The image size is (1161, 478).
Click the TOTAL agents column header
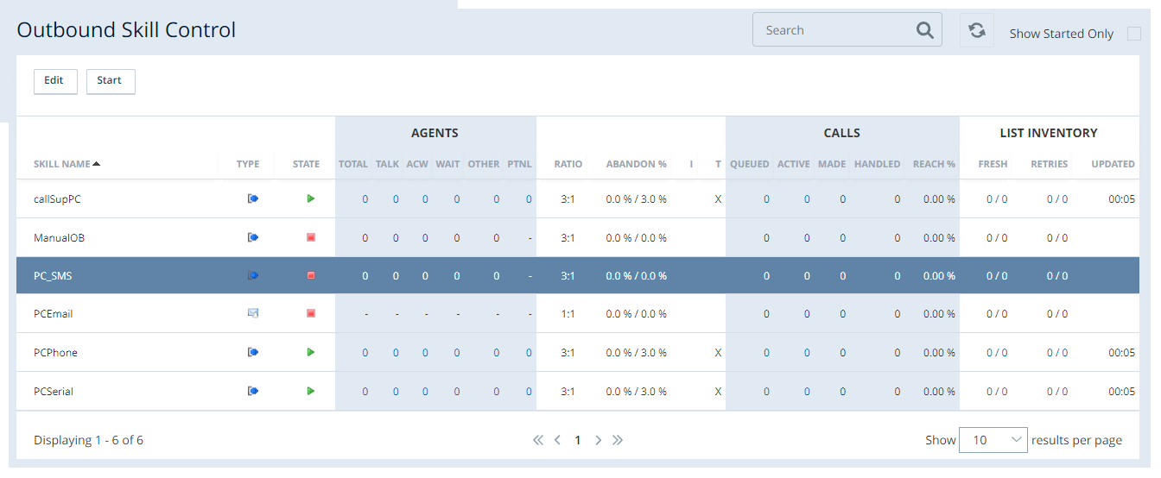(353, 164)
